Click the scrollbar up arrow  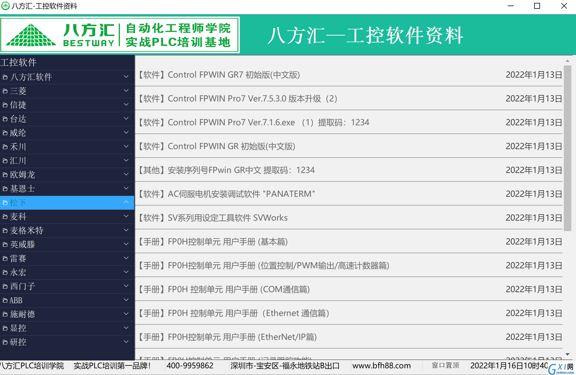coord(567,61)
